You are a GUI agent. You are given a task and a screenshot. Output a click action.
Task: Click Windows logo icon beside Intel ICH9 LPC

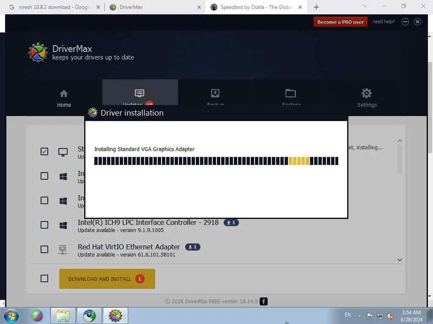[x=63, y=225]
